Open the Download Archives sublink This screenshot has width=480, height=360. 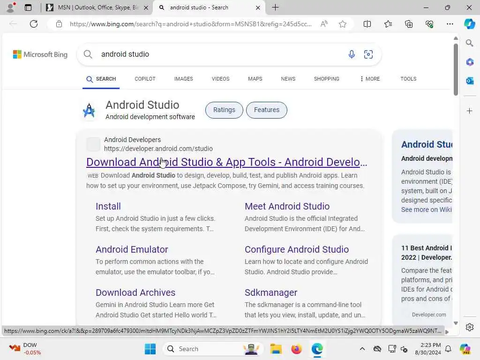[x=135, y=292]
